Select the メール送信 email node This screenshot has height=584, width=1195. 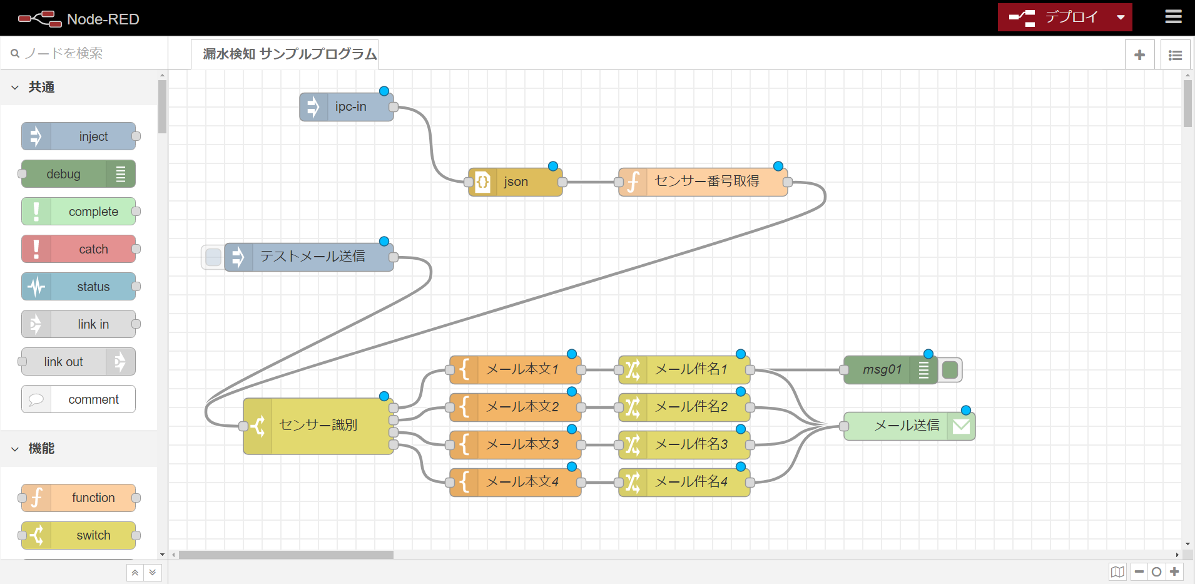910,426
